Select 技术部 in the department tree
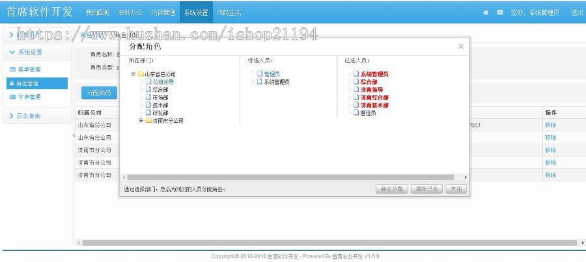 (160, 105)
